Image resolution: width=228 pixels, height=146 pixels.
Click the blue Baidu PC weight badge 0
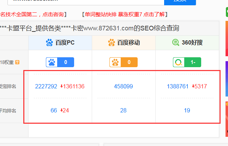click(x=60, y=62)
